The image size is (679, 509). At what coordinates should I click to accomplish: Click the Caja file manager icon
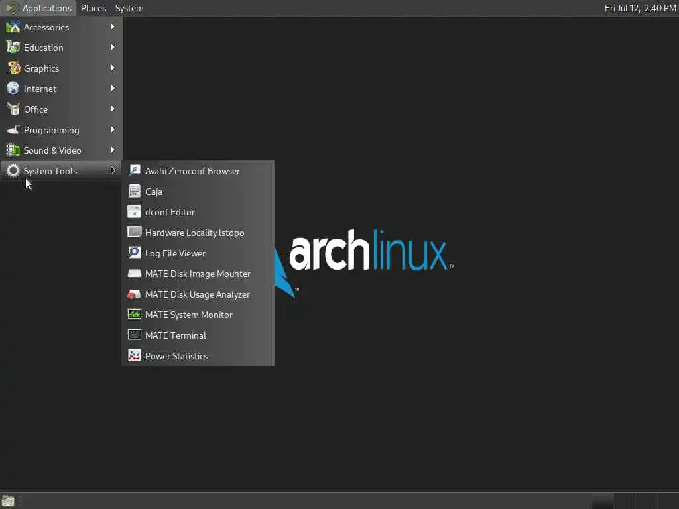[x=134, y=192]
